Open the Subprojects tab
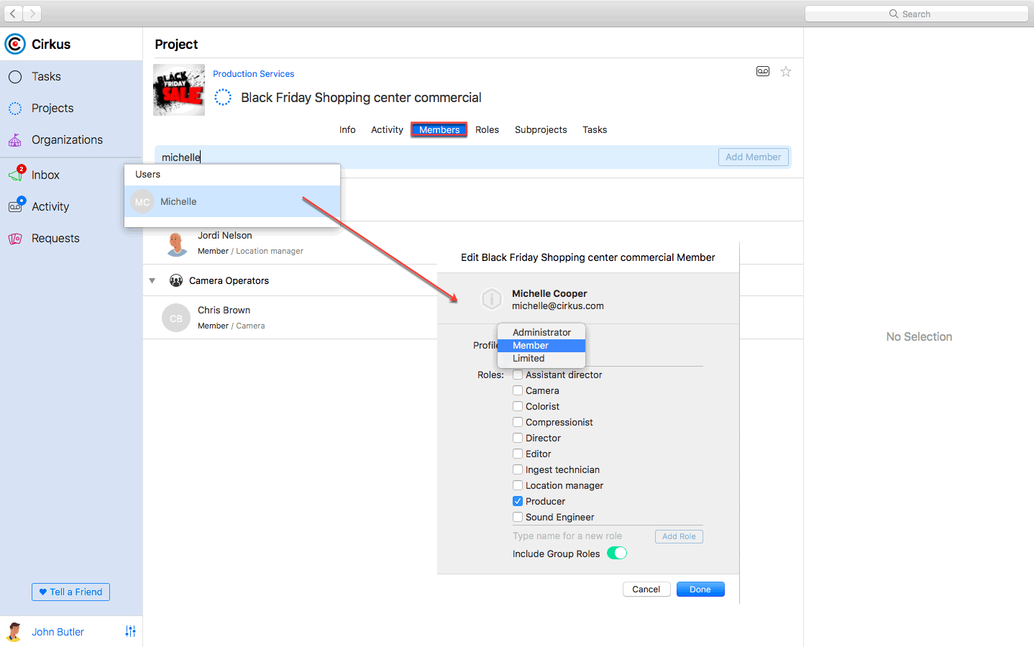1034x647 pixels. (541, 129)
